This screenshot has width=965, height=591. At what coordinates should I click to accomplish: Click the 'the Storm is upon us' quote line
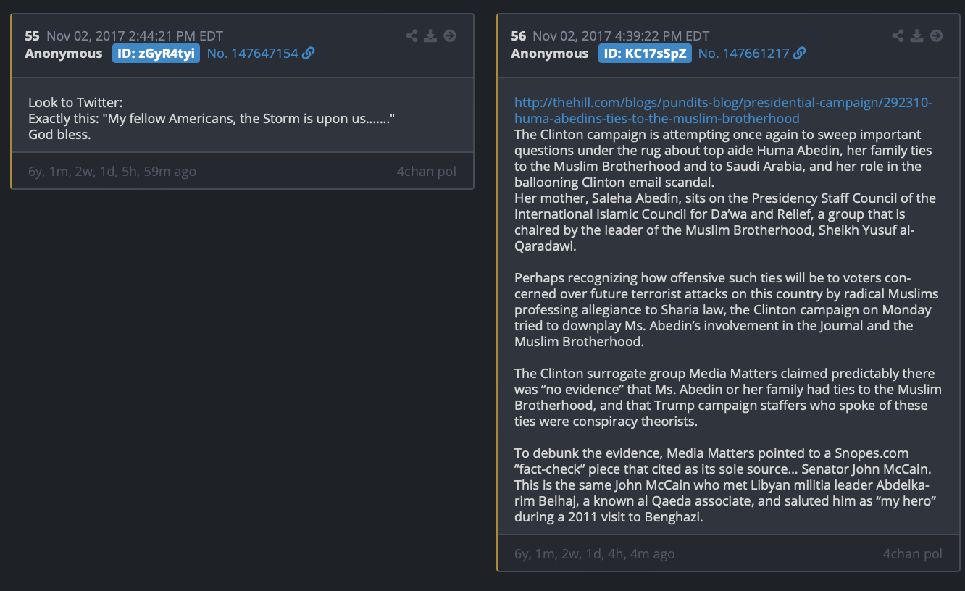[x=212, y=119]
